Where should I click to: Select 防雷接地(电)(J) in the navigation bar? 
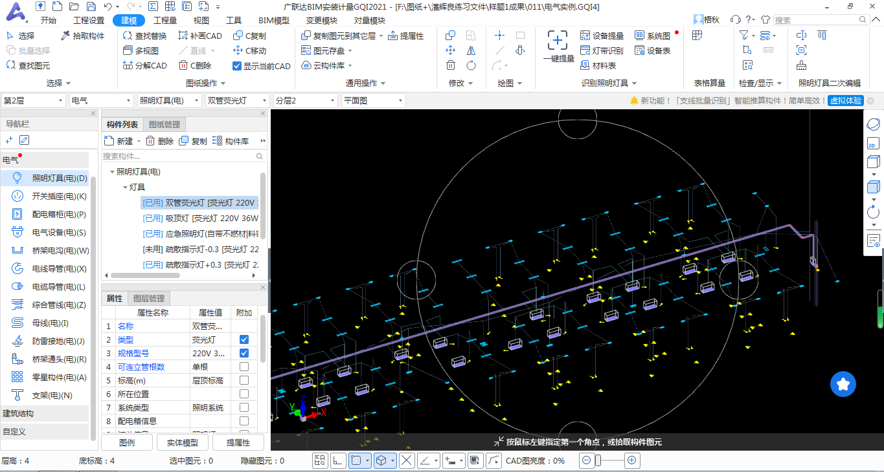pyautogui.click(x=45, y=341)
